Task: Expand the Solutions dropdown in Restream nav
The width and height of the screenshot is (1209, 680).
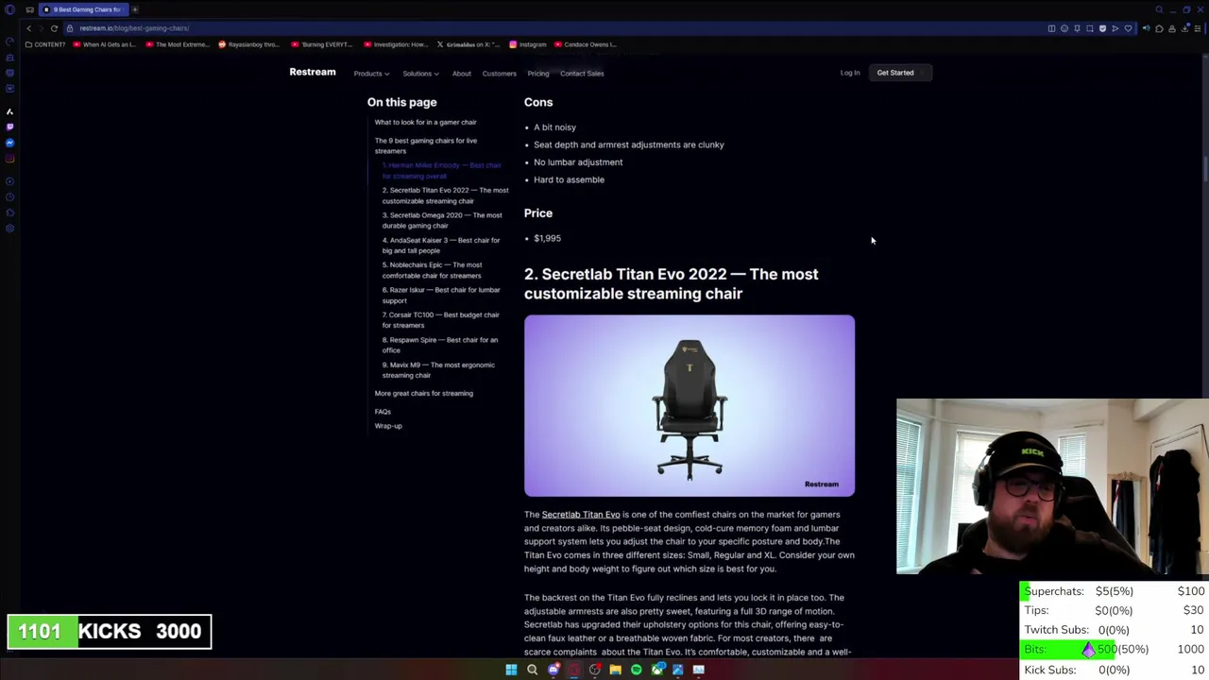Action: coord(420,74)
